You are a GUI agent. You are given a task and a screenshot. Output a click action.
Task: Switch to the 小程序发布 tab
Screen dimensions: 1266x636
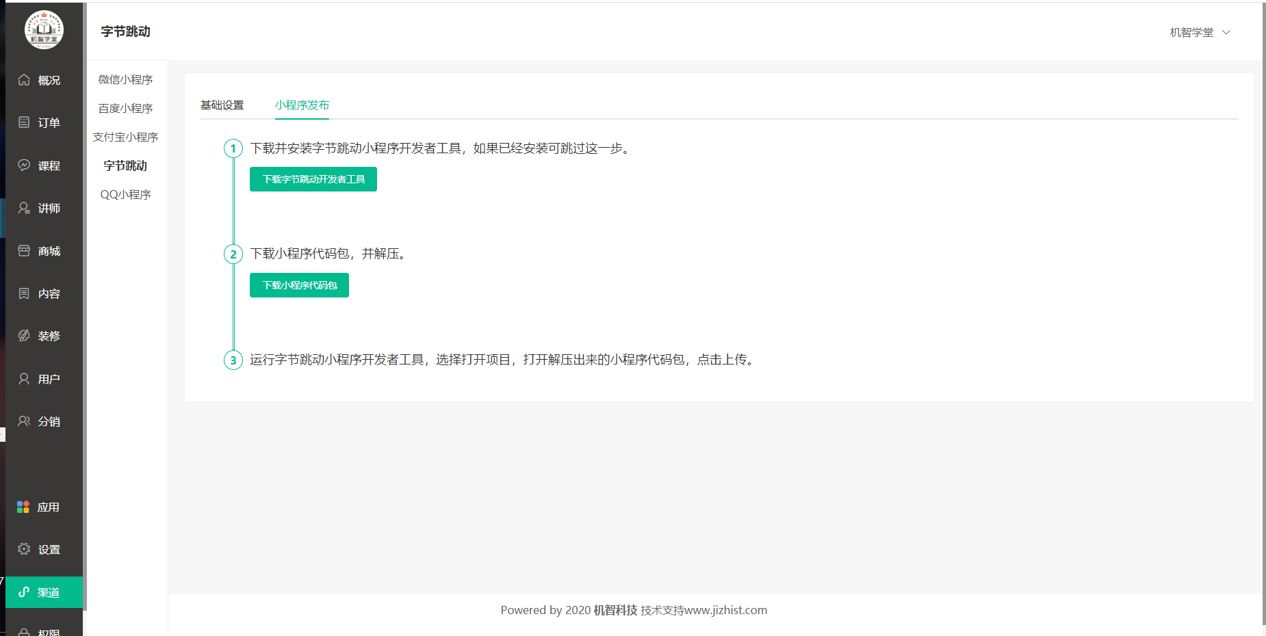pyautogui.click(x=302, y=105)
